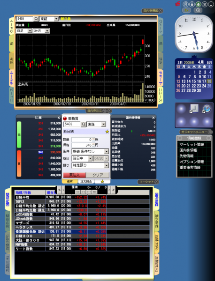Click the yellow megaphone announcement icon

(x=186, y=10)
